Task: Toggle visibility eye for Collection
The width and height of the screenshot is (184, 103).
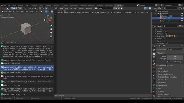Action: [182, 13]
